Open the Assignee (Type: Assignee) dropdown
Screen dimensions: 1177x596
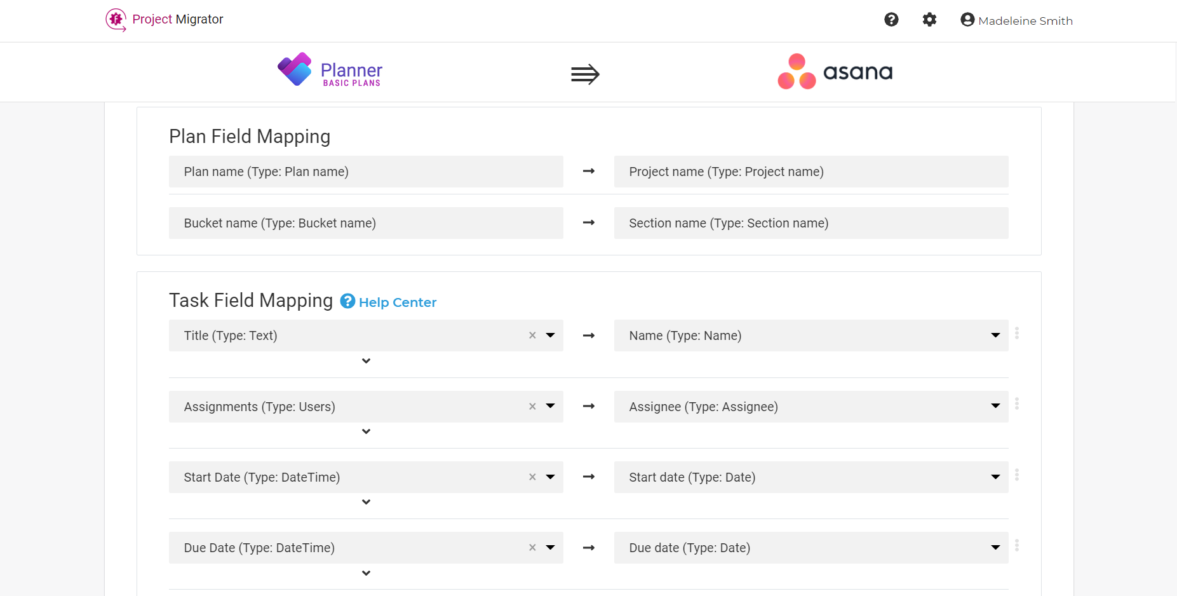(x=995, y=407)
